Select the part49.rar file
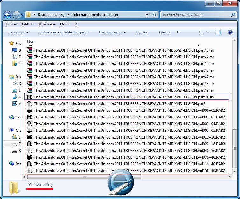The height and width of the screenshot is (199, 240). pos(120,90)
